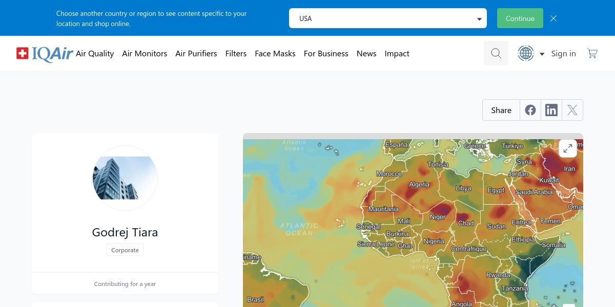Click the Ethiopia label on the map
This screenshot has height=307, width=615.
[x=523, y=239]
